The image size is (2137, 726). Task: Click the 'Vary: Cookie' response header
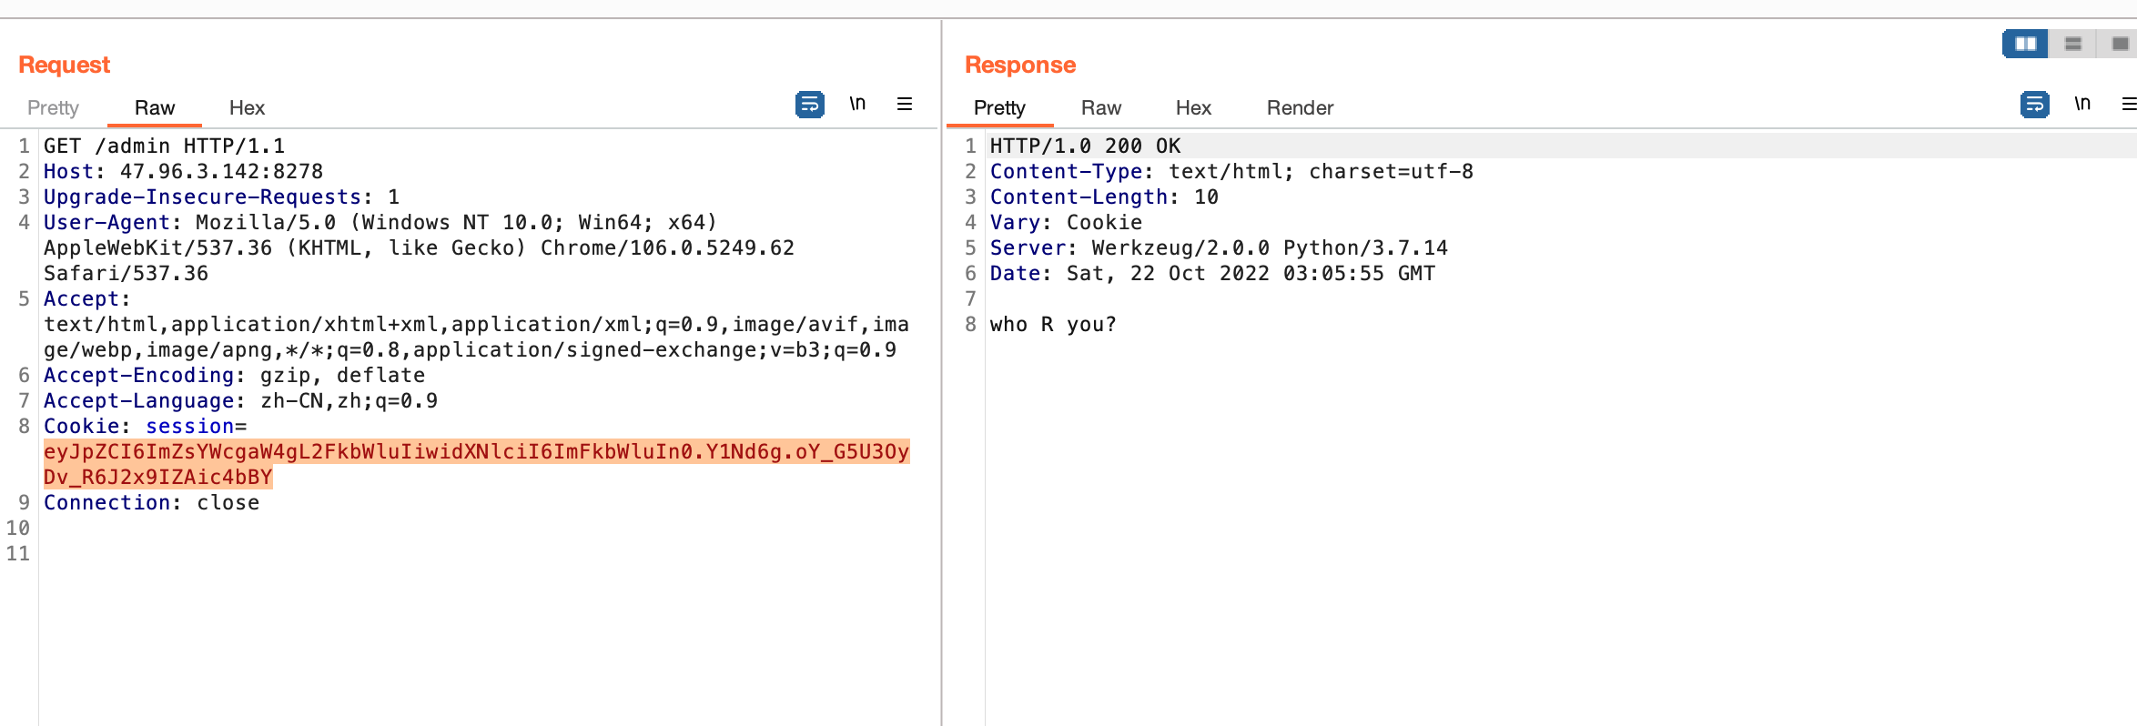(1066, 222)
